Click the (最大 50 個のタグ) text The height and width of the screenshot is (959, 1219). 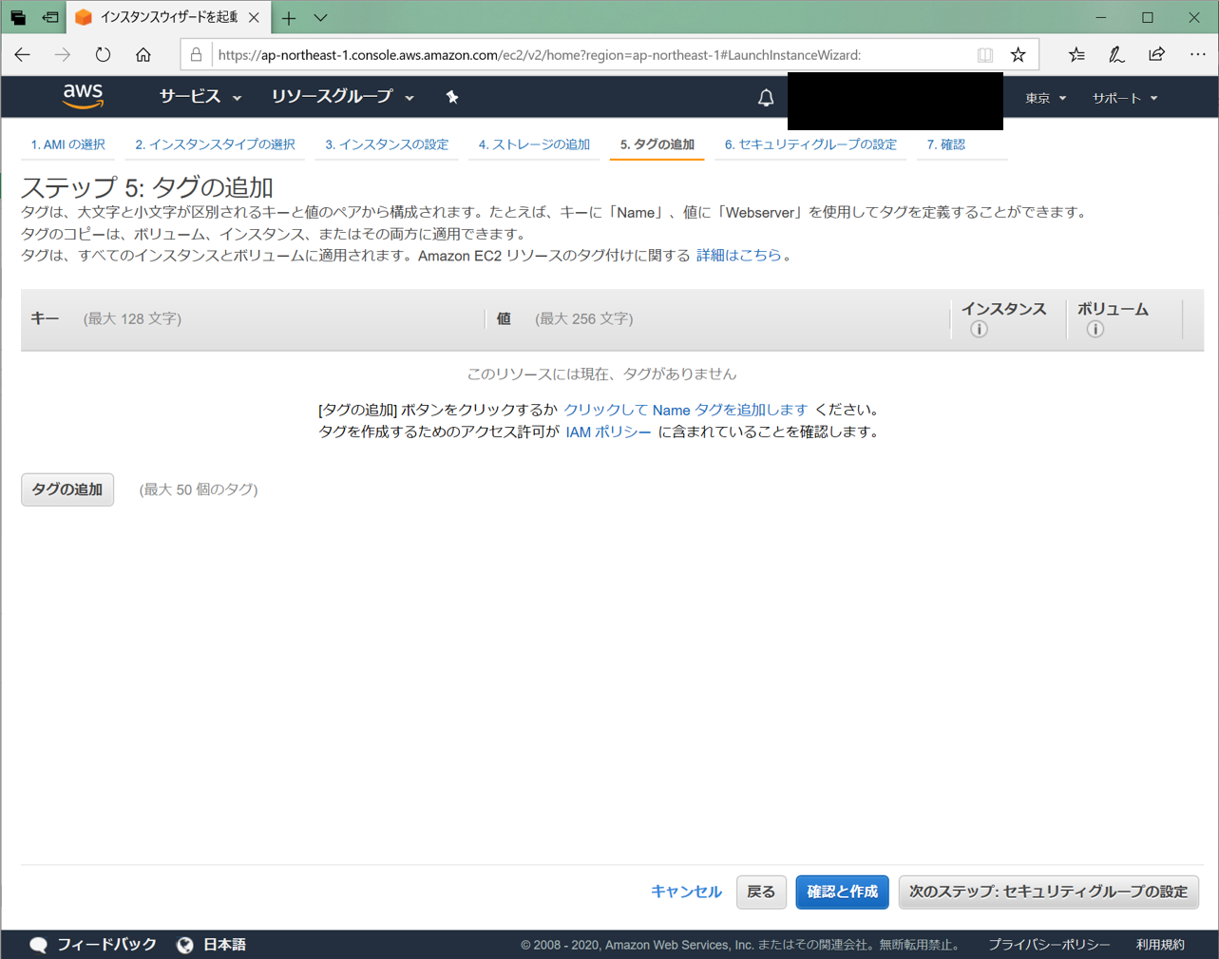point(199,489)
